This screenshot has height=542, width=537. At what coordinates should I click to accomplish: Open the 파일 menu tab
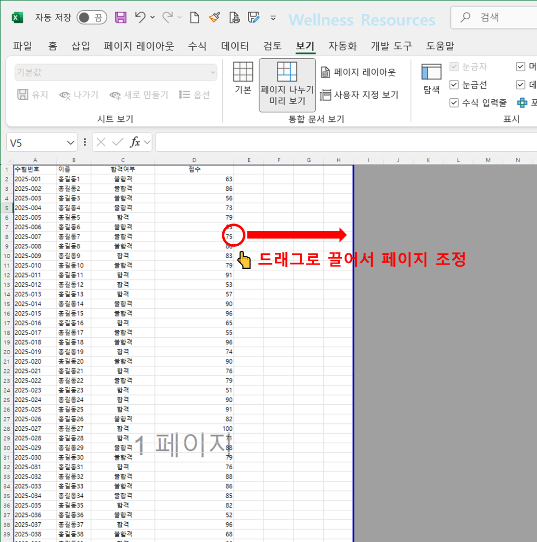[23, 46]
